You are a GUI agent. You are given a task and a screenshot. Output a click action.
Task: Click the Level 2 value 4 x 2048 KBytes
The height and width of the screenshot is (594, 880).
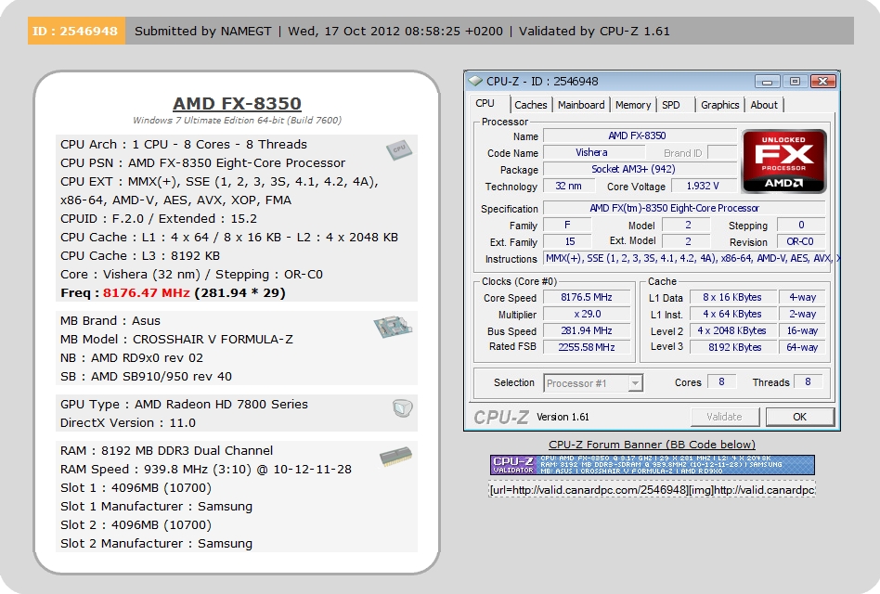click(732, 331)
